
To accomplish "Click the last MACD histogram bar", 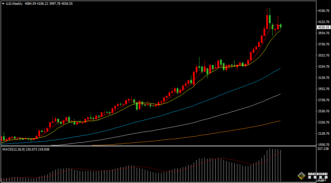I will pos(281,166).
